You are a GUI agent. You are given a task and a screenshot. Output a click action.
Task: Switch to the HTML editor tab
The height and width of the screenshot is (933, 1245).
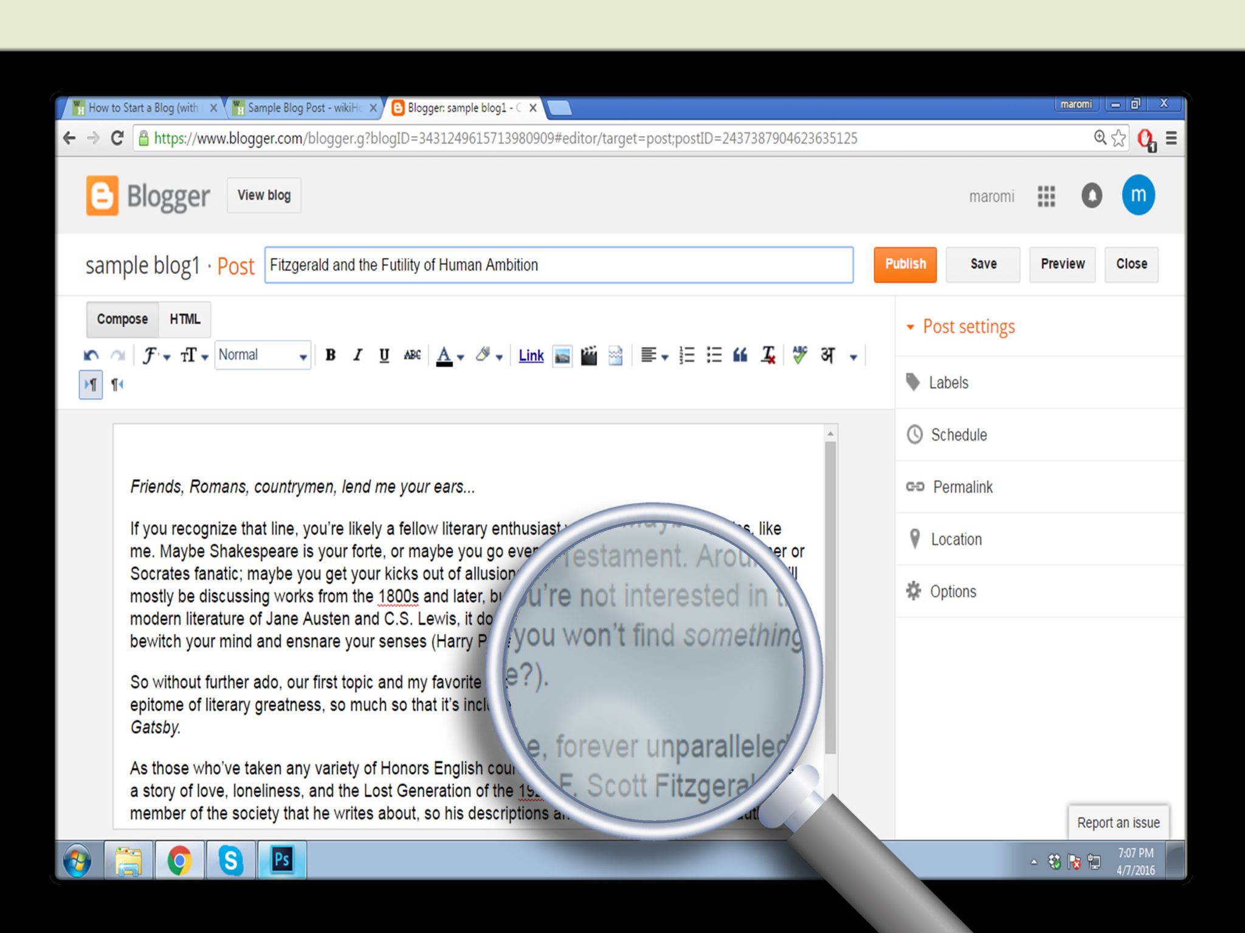tap(185, 319)
